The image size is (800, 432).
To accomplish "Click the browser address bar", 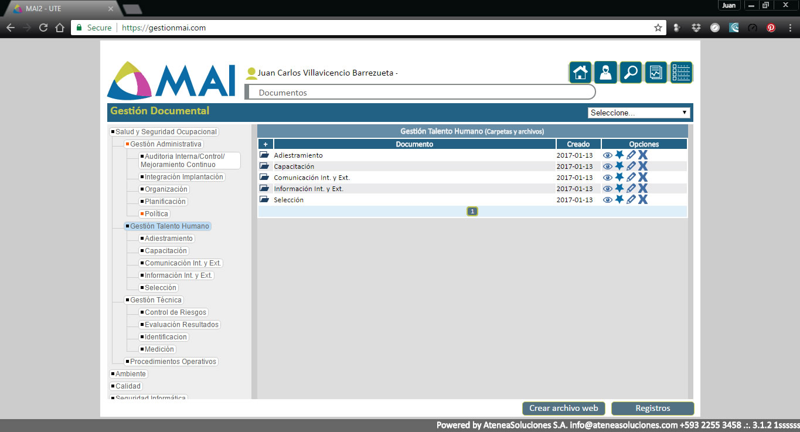I will pos(368,28).
